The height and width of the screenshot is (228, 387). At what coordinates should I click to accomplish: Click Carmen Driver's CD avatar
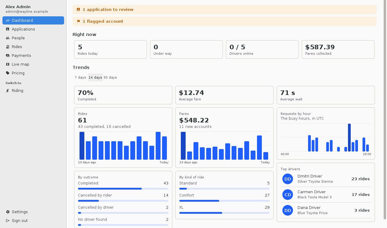click(288, 195)
